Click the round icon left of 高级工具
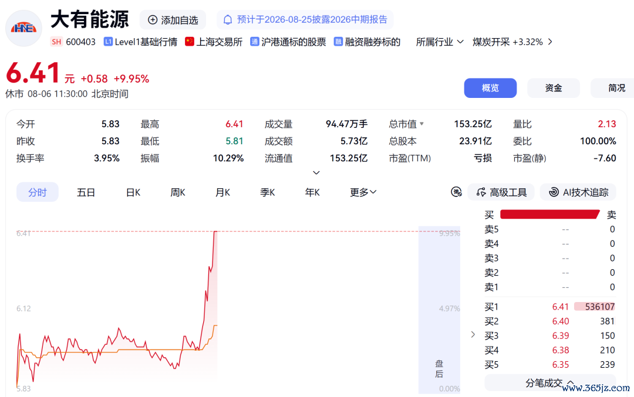Screen dimensions: 634x397 [457, 192]
